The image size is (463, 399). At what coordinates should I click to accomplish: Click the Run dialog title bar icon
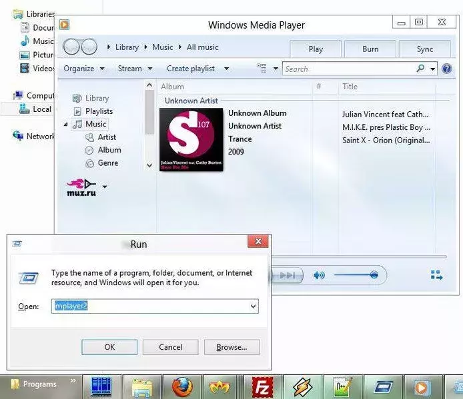pyautogui.click(x=17, y=244)
